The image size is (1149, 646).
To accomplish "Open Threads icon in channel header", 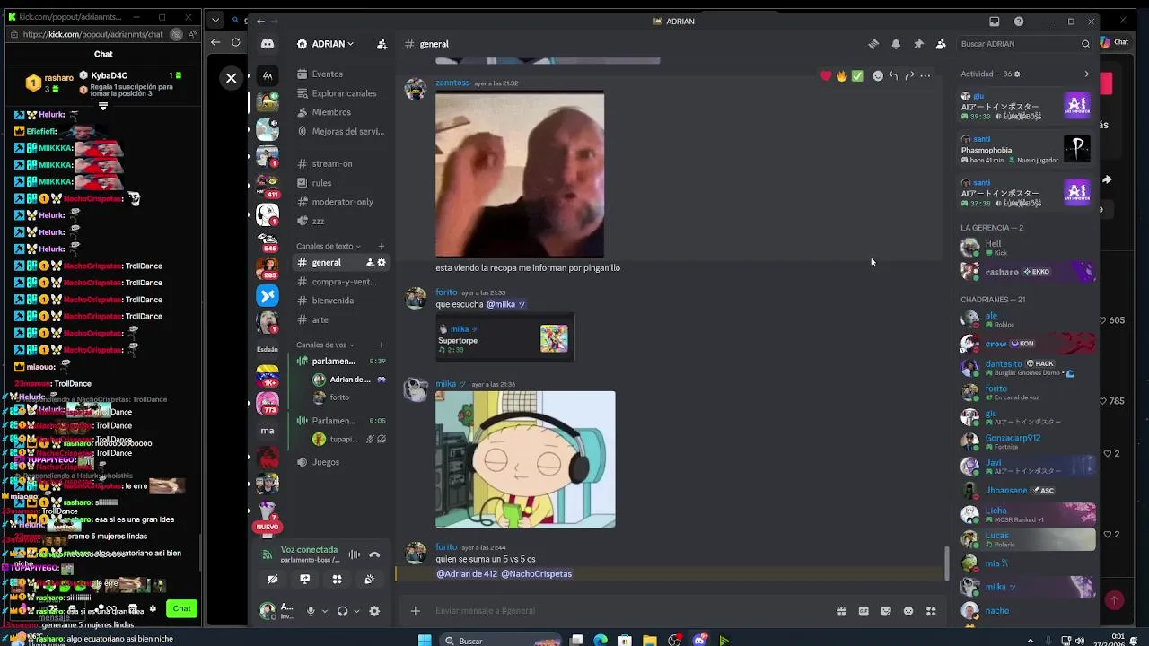I will pyautogui.click(x=873, y=44).
